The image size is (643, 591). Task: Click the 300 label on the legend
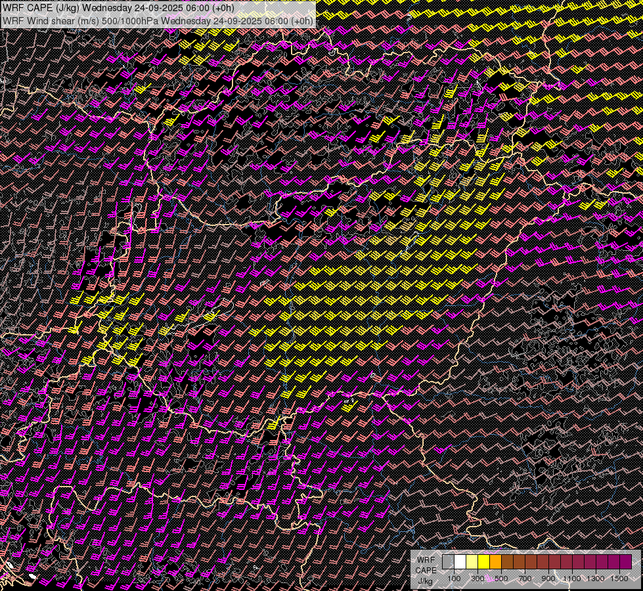[477, 579]
